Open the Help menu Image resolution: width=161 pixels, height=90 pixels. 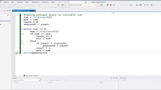(53, 2)
